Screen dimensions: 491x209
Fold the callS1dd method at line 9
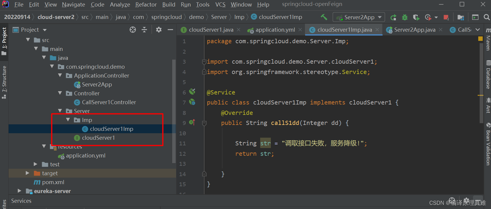tap(204, 123)
